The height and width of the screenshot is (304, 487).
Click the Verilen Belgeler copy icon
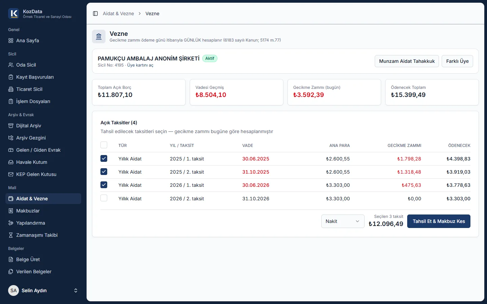pos(11,272)
